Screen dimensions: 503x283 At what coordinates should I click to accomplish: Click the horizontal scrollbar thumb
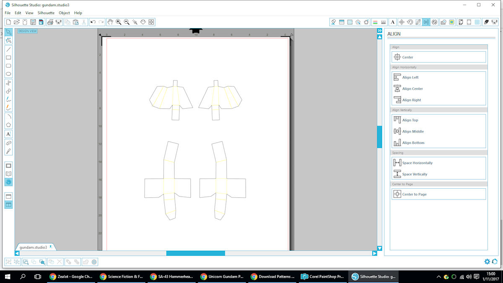point(196,253)
